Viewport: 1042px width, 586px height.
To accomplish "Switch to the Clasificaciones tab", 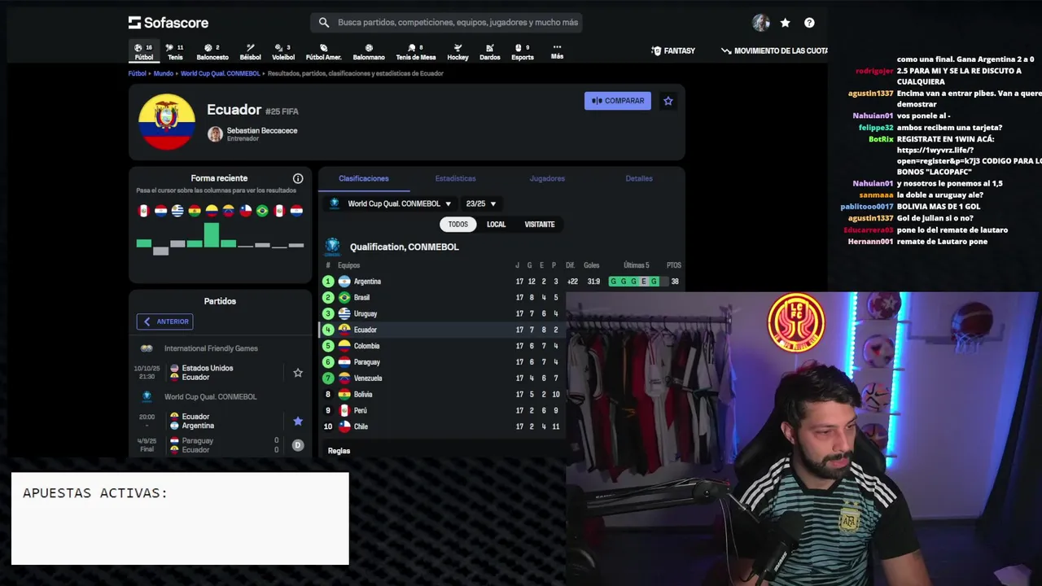I will (x=364, y=178).
